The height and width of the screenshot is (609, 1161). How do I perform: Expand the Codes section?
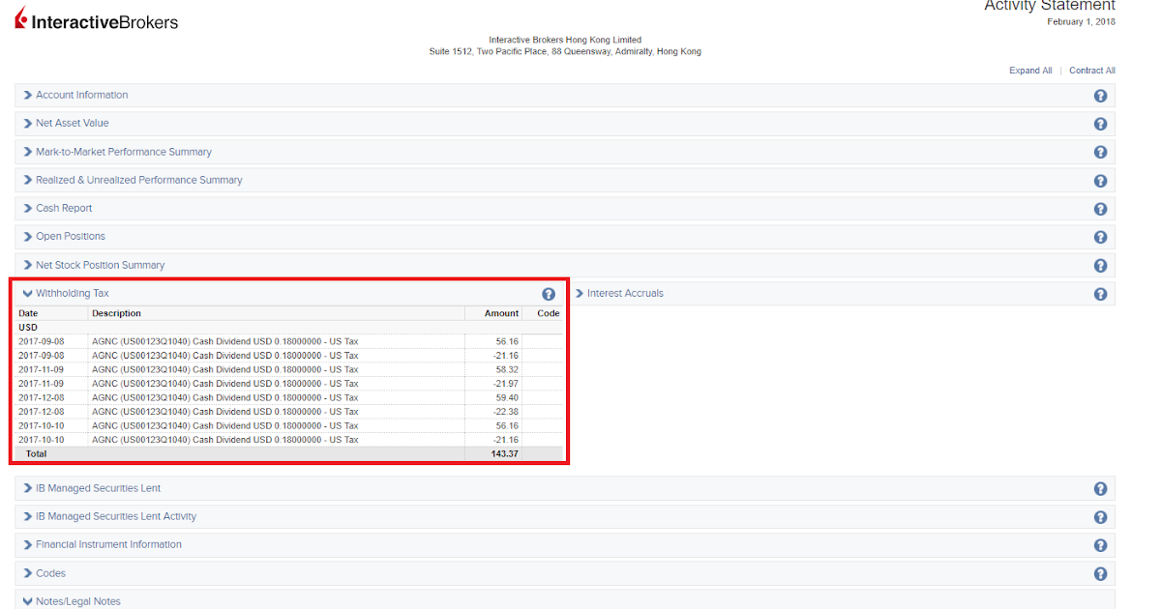click(x=45, y=573)
